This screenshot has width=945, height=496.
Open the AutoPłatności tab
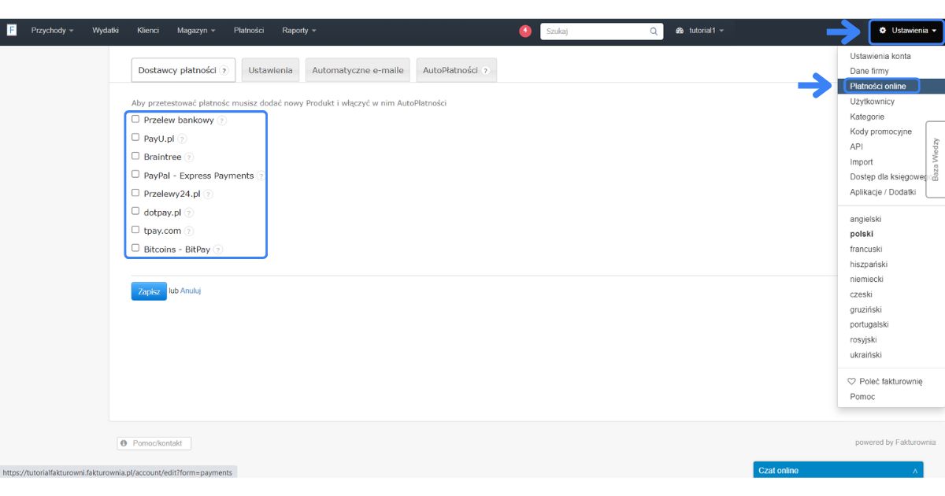[x=457, y=70]
